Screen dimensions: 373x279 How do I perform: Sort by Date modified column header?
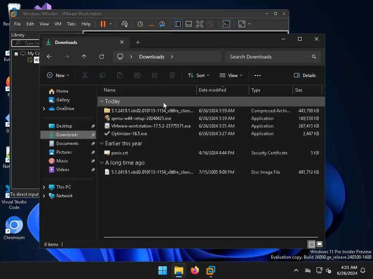(x=212, y=90)
